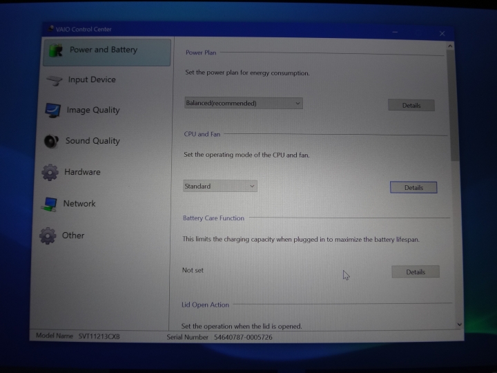This screenshot has width=497, height=373.
Task: Click 'Set the operating mode of the CPU and fan.'
Action: pos(246,155)
